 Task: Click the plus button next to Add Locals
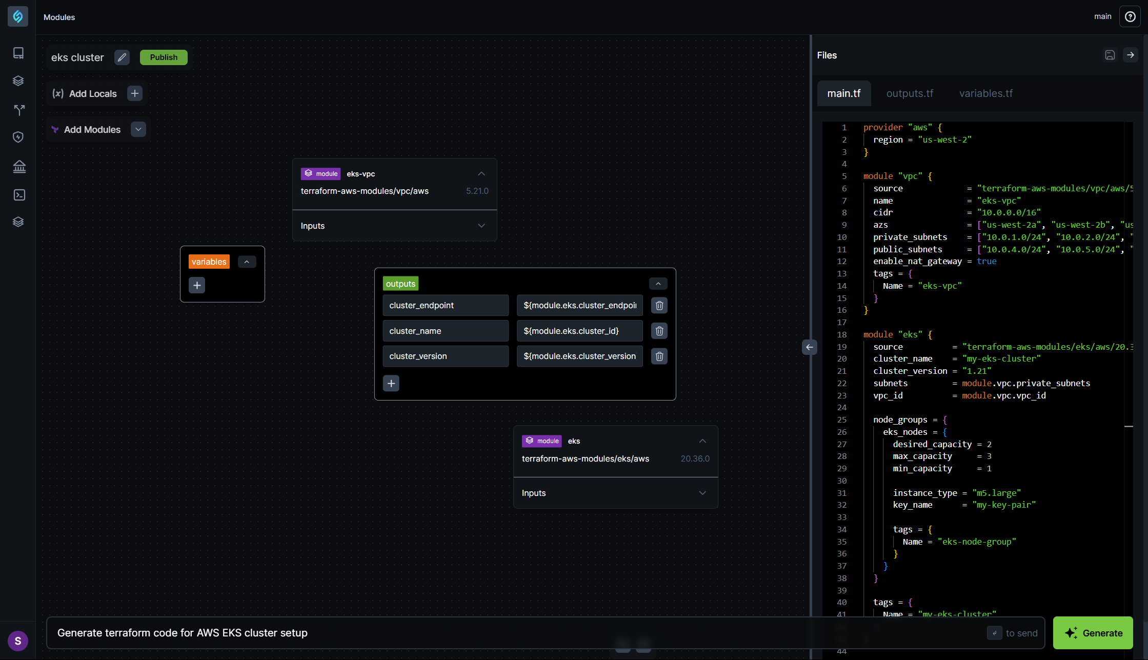click(135, 93)
